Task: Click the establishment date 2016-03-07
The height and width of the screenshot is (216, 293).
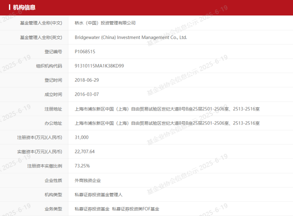Action: point(87,94)
